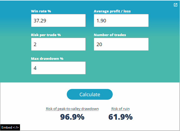This screenshot has height=131, width=180.
Task: Click the Average profit / loss underlined label
Action: [x=112, y=11]
